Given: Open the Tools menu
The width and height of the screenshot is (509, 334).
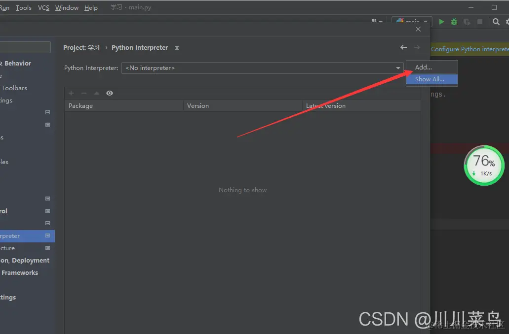Looking at the screenshot, I should pos(24,7).
